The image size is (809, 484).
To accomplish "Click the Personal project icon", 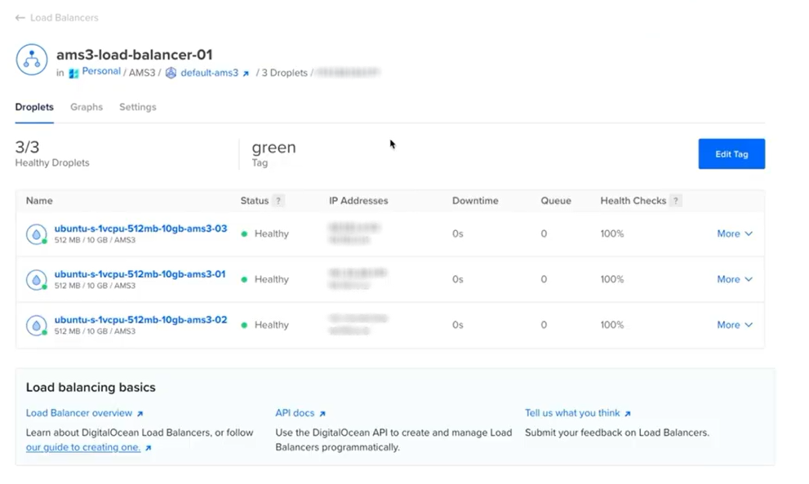I will [73, 73].
